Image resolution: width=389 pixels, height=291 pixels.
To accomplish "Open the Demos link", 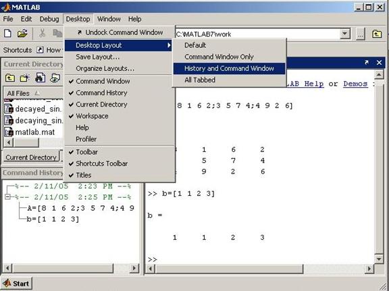I will (355, 84).
